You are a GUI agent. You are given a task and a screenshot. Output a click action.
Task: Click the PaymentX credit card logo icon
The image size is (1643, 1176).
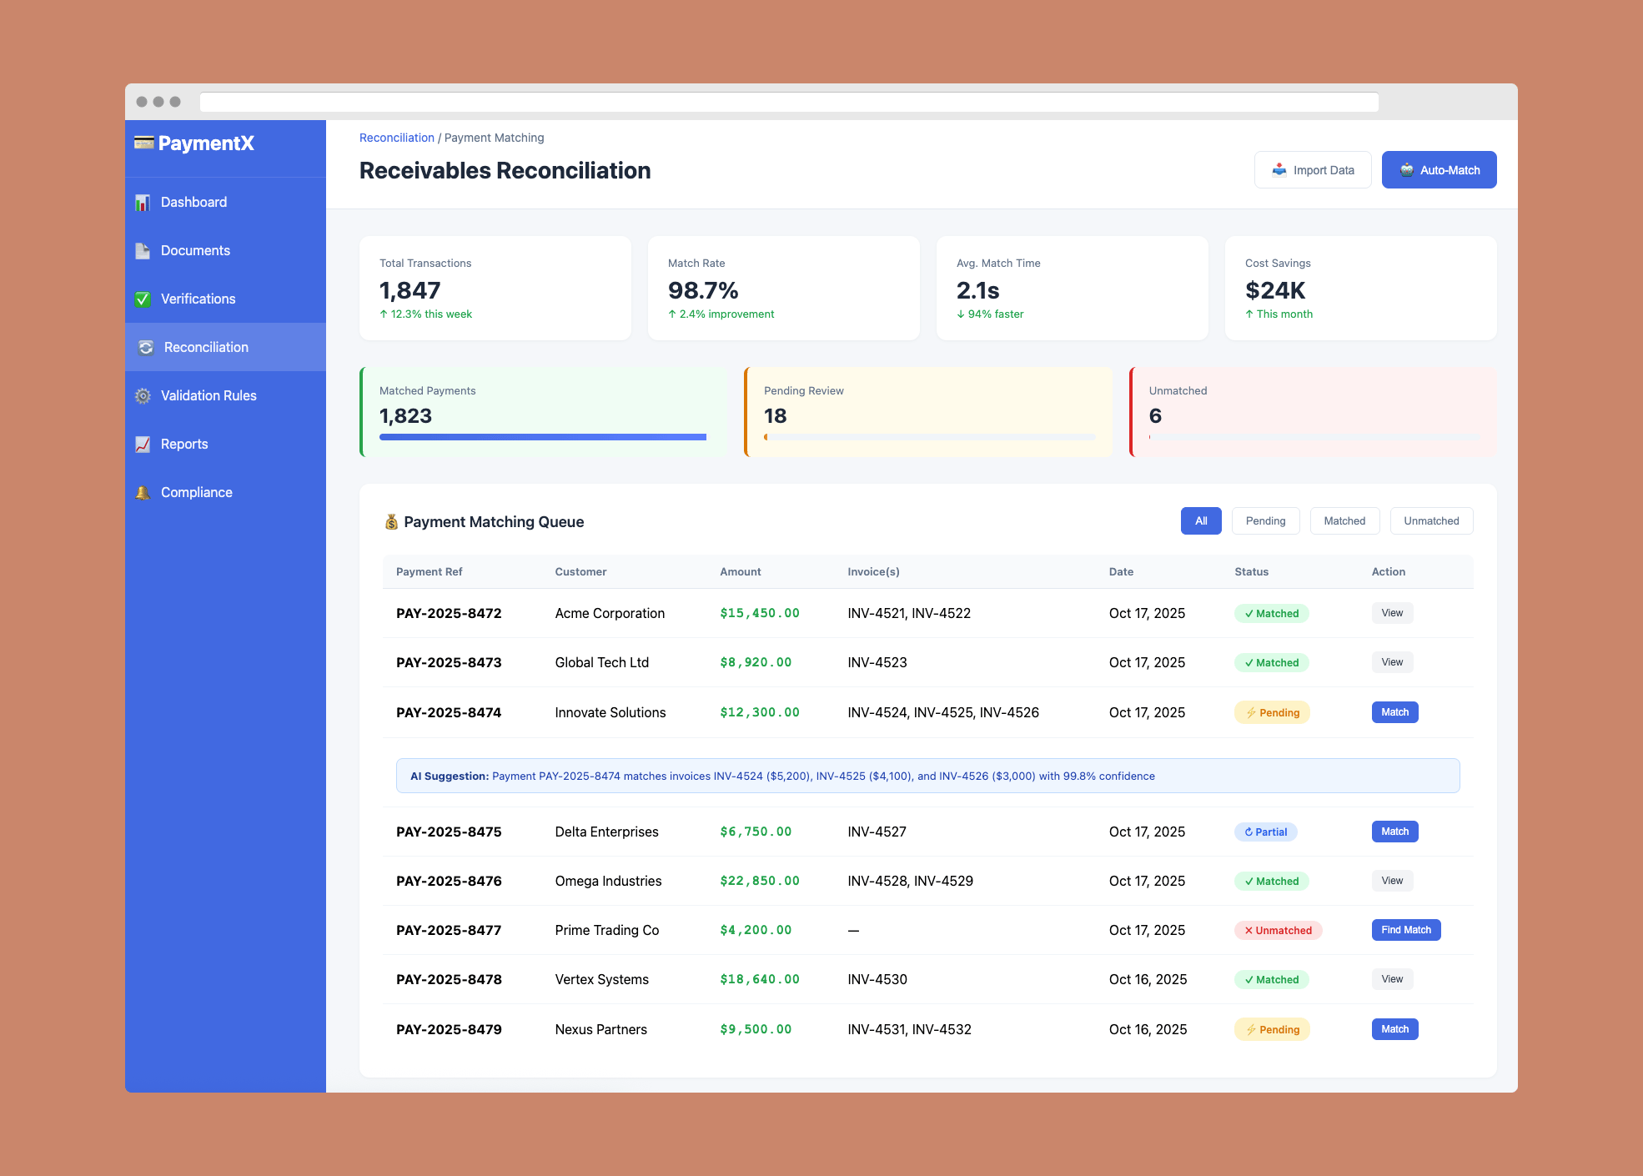tap(143, 143)
